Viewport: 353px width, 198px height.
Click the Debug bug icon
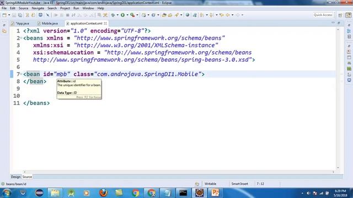tap(113, 15)
